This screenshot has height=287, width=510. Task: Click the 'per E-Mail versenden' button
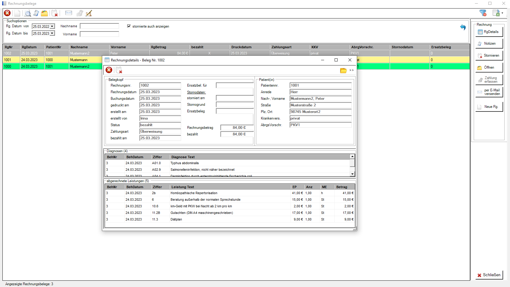[x=489, y=92]
